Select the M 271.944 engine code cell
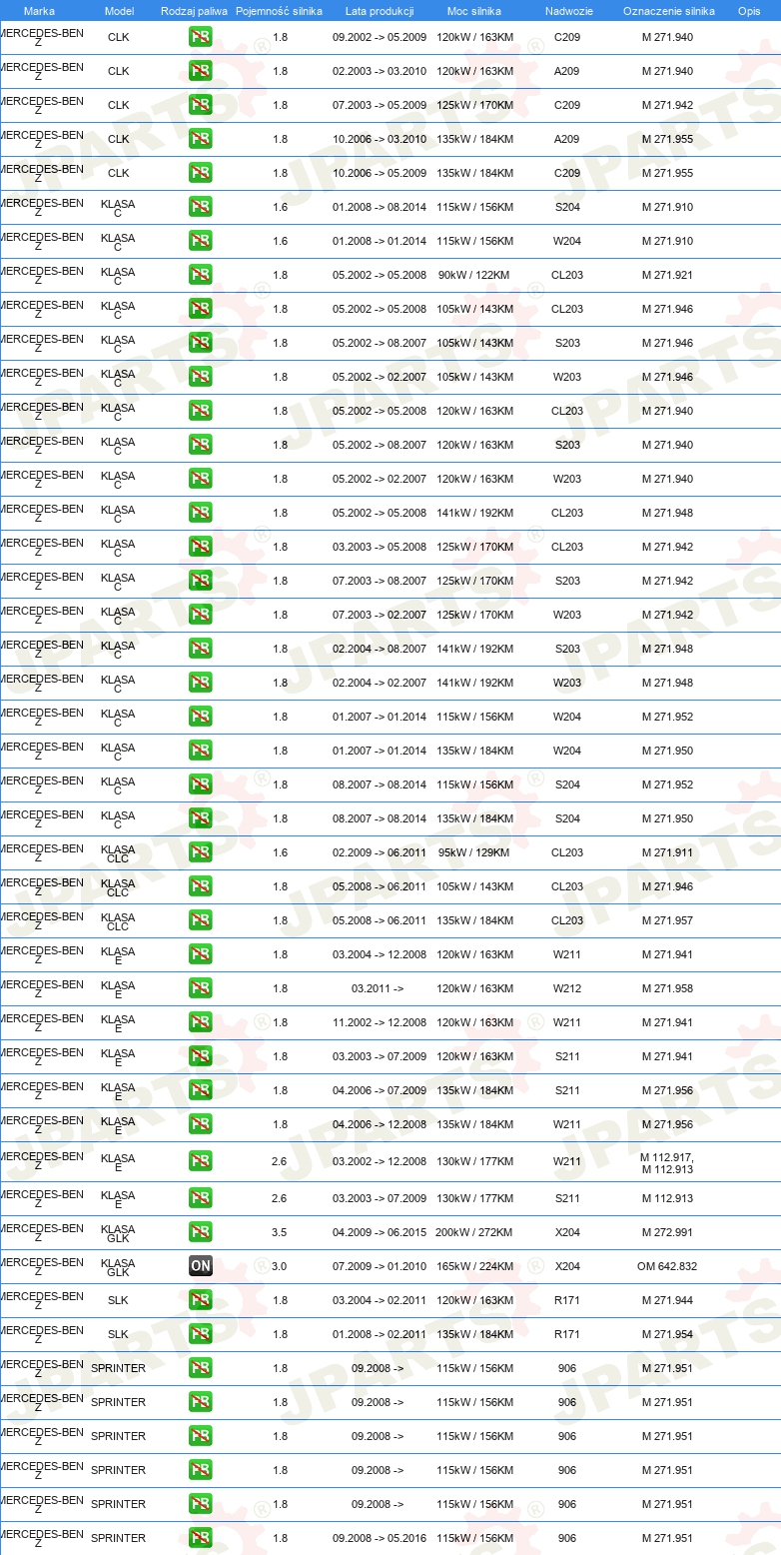781x1555 pixels. 667,1300
